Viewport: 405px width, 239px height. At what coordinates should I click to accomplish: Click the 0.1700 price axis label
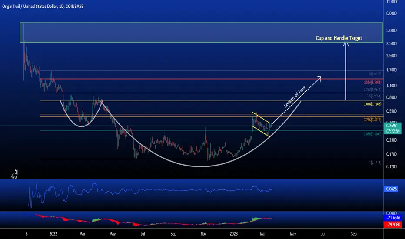point(391,154)
